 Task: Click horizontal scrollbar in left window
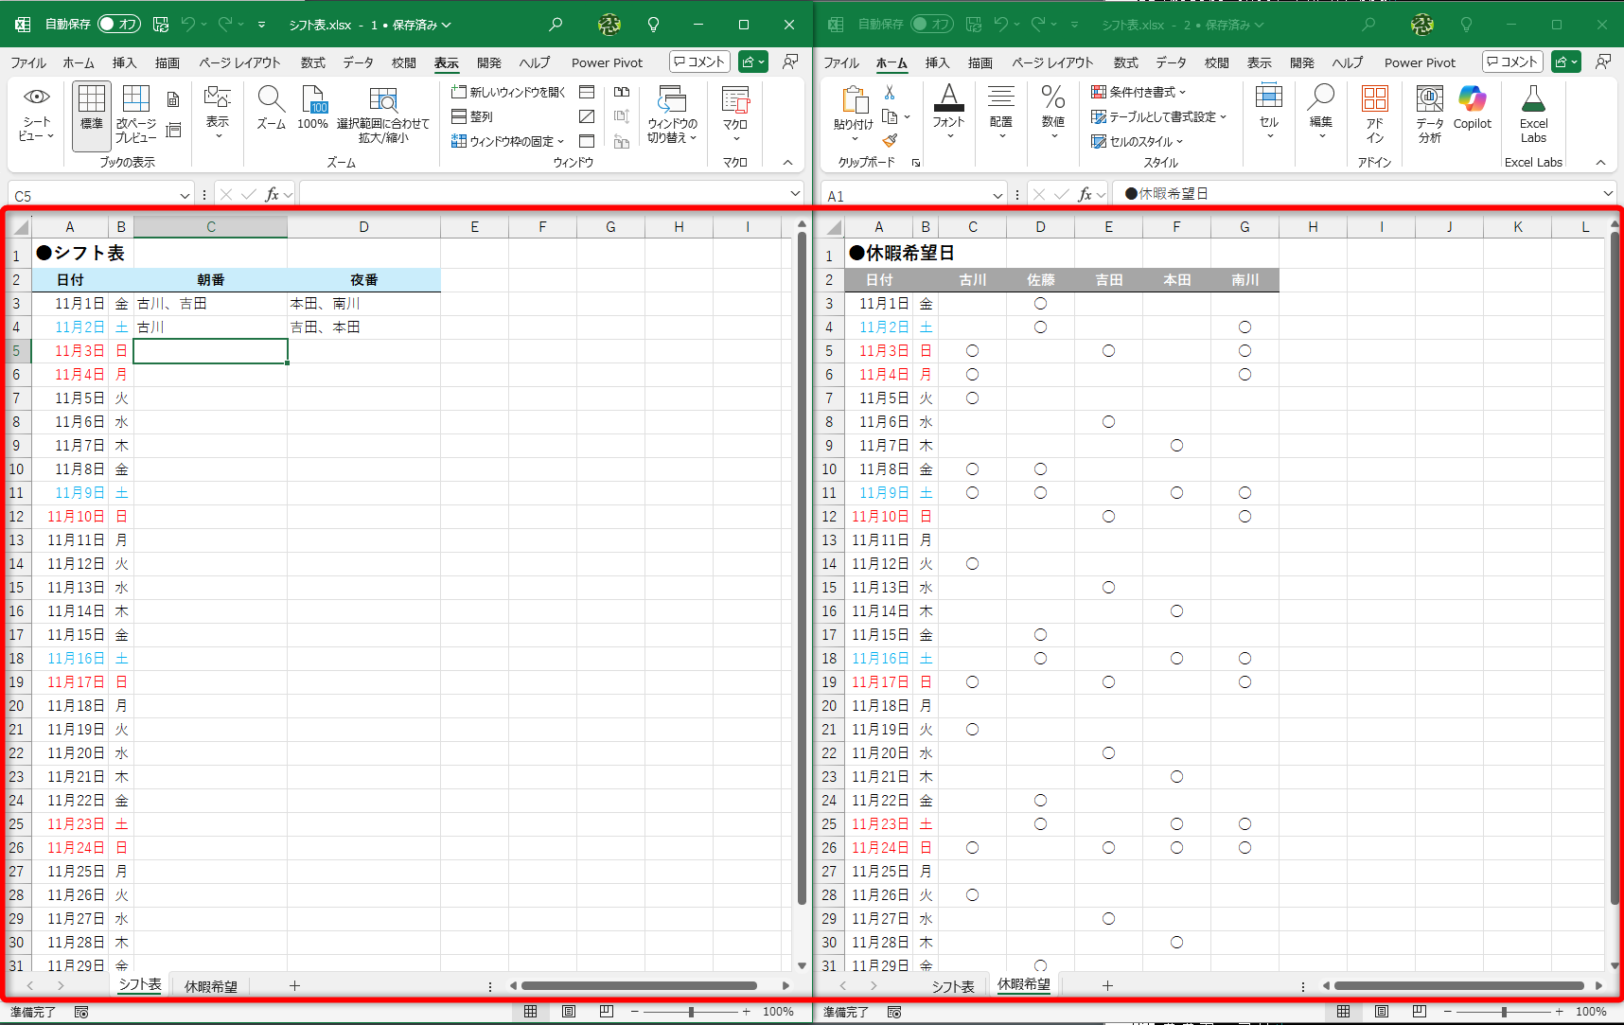tap(639, 986)
